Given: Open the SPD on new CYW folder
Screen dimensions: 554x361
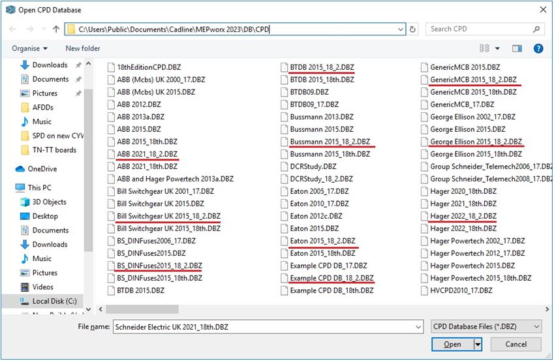Looking at the screenshot, I should 58,136.
